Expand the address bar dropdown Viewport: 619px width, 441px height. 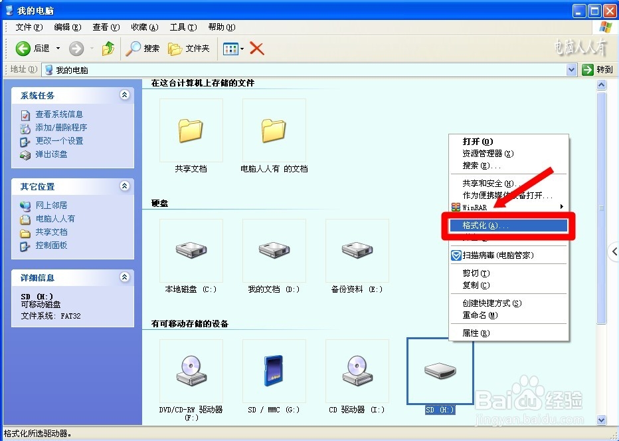click(571, 70)
